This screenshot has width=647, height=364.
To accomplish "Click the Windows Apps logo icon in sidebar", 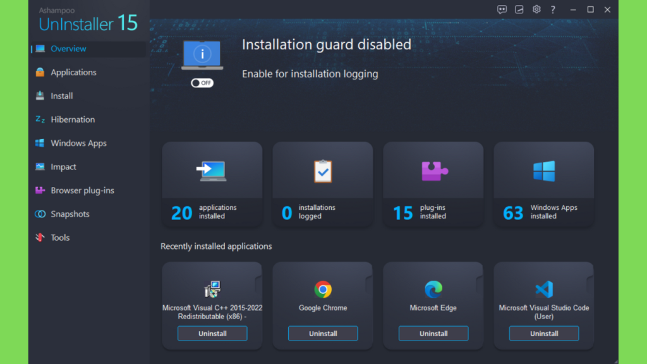I will 40,143.
